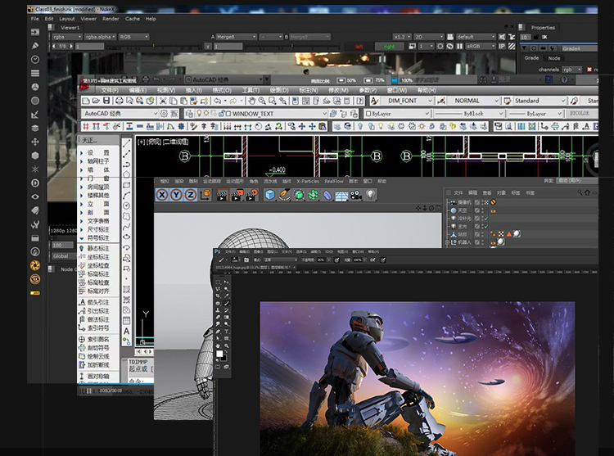This screenshot has height=456, width=614.
Task: Lock the Z axis in Cinema 4D
Action: point(190,195)
